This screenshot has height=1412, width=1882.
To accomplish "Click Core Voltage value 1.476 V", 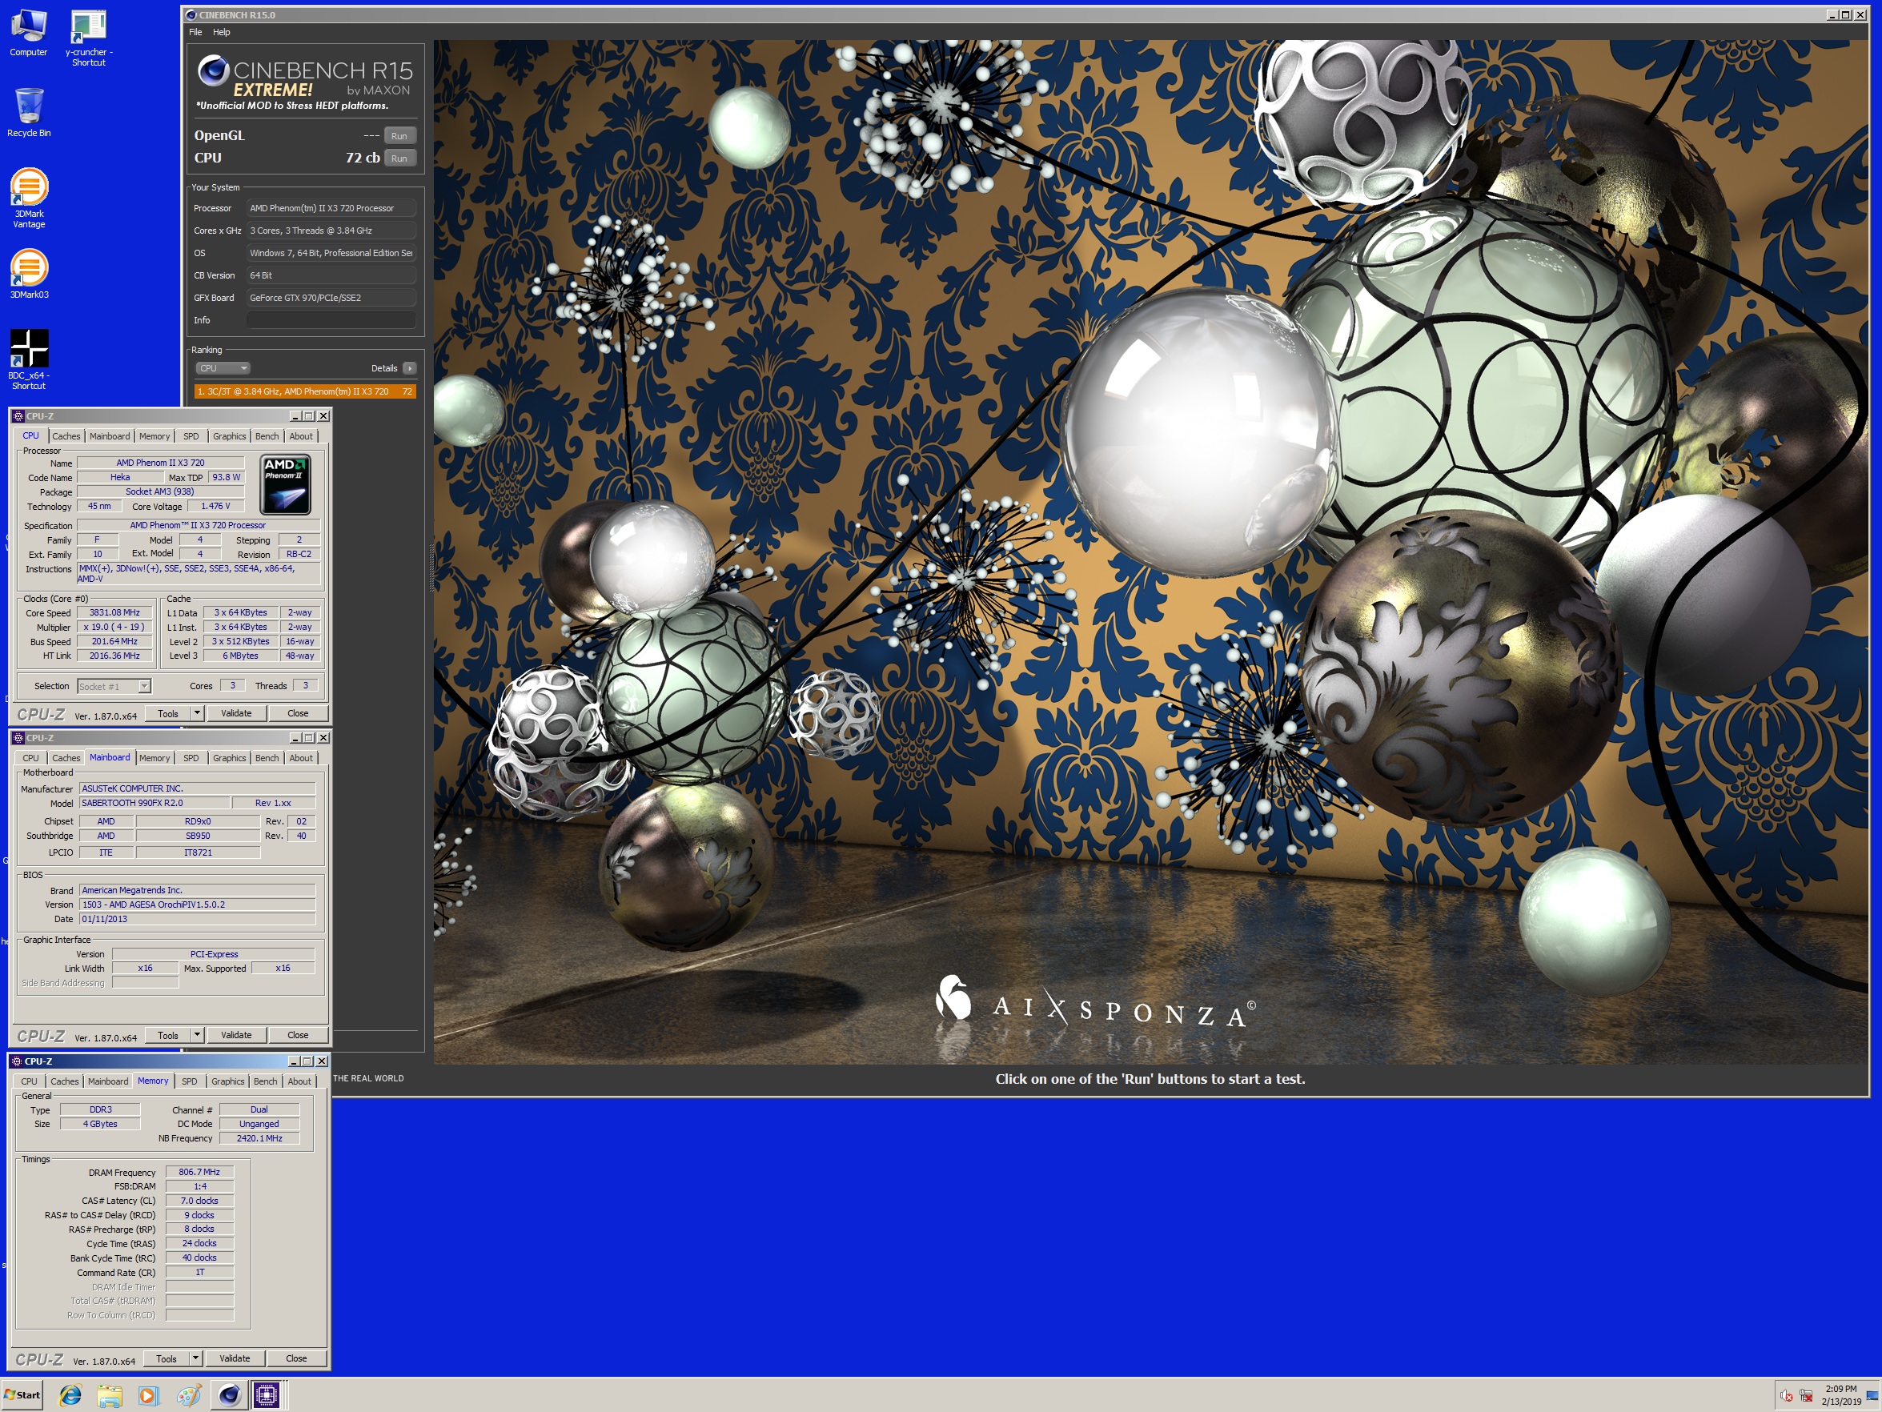I will [216, 506].
